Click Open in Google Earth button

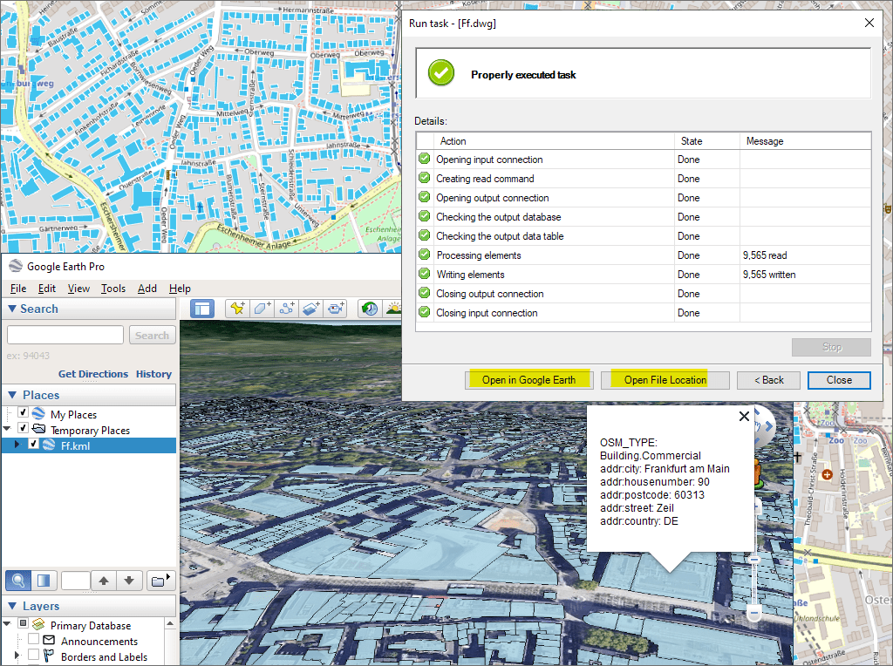pos(529,380)
